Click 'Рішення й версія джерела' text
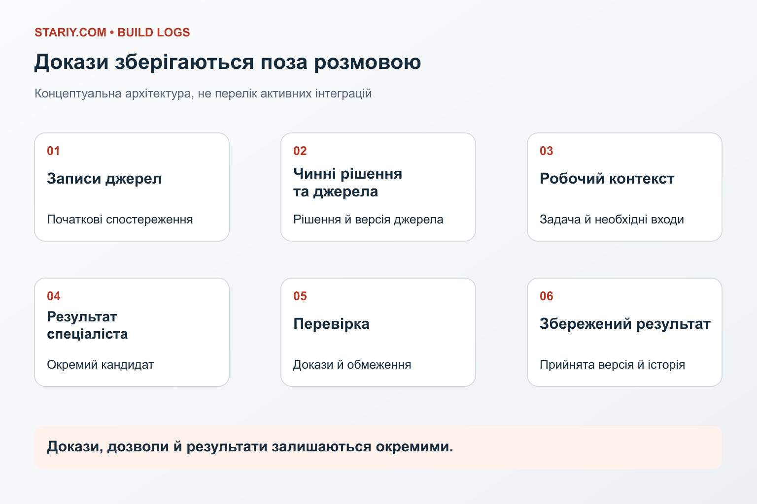 (368, 220)
